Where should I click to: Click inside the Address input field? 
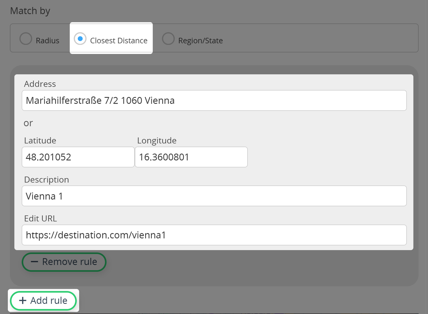coord(214,100)
